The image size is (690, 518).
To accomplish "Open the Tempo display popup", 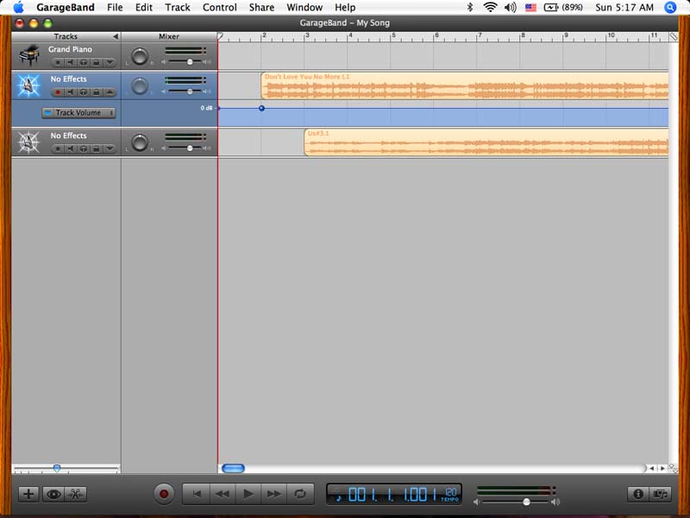I will point(449,494).
